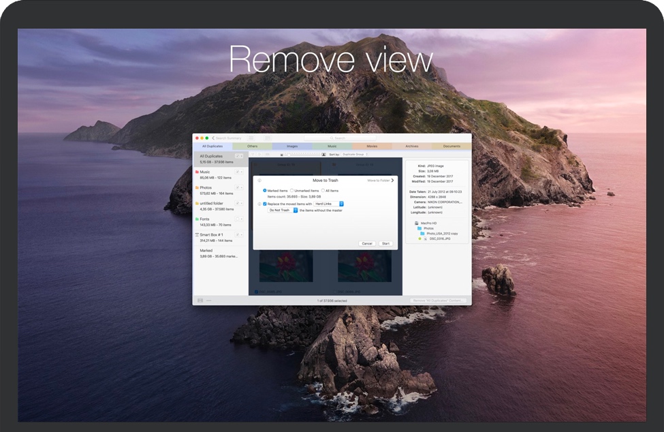664x432 pixels.
Task: Choose the All Items radio option
Action: click(323, 191)
